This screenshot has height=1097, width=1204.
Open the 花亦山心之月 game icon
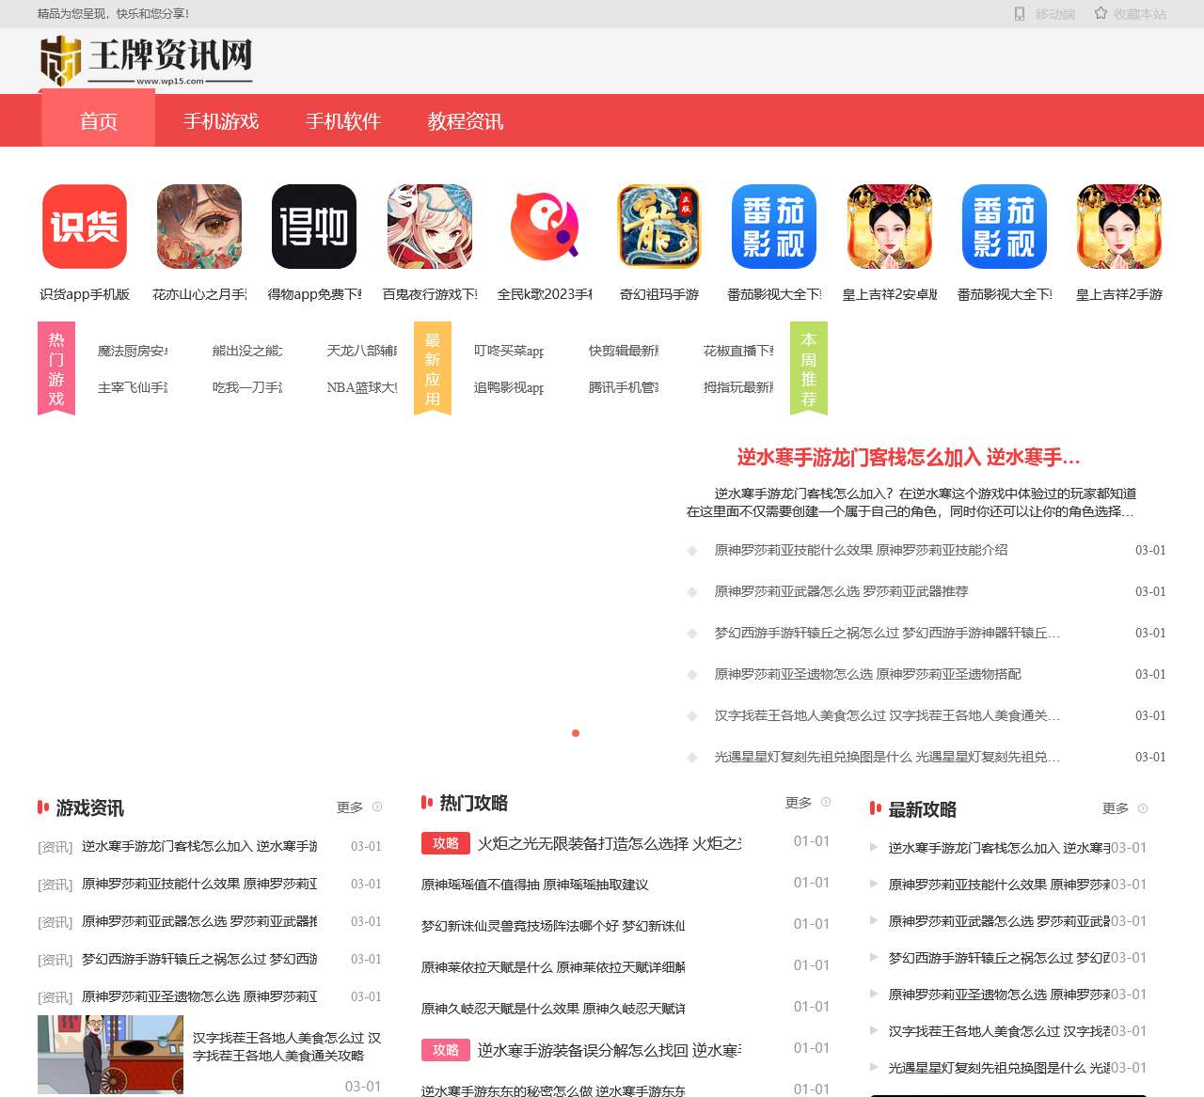[x=199, y=227]
